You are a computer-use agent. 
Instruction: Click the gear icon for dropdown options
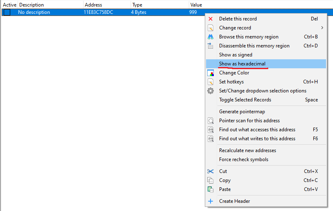point(211,91)
